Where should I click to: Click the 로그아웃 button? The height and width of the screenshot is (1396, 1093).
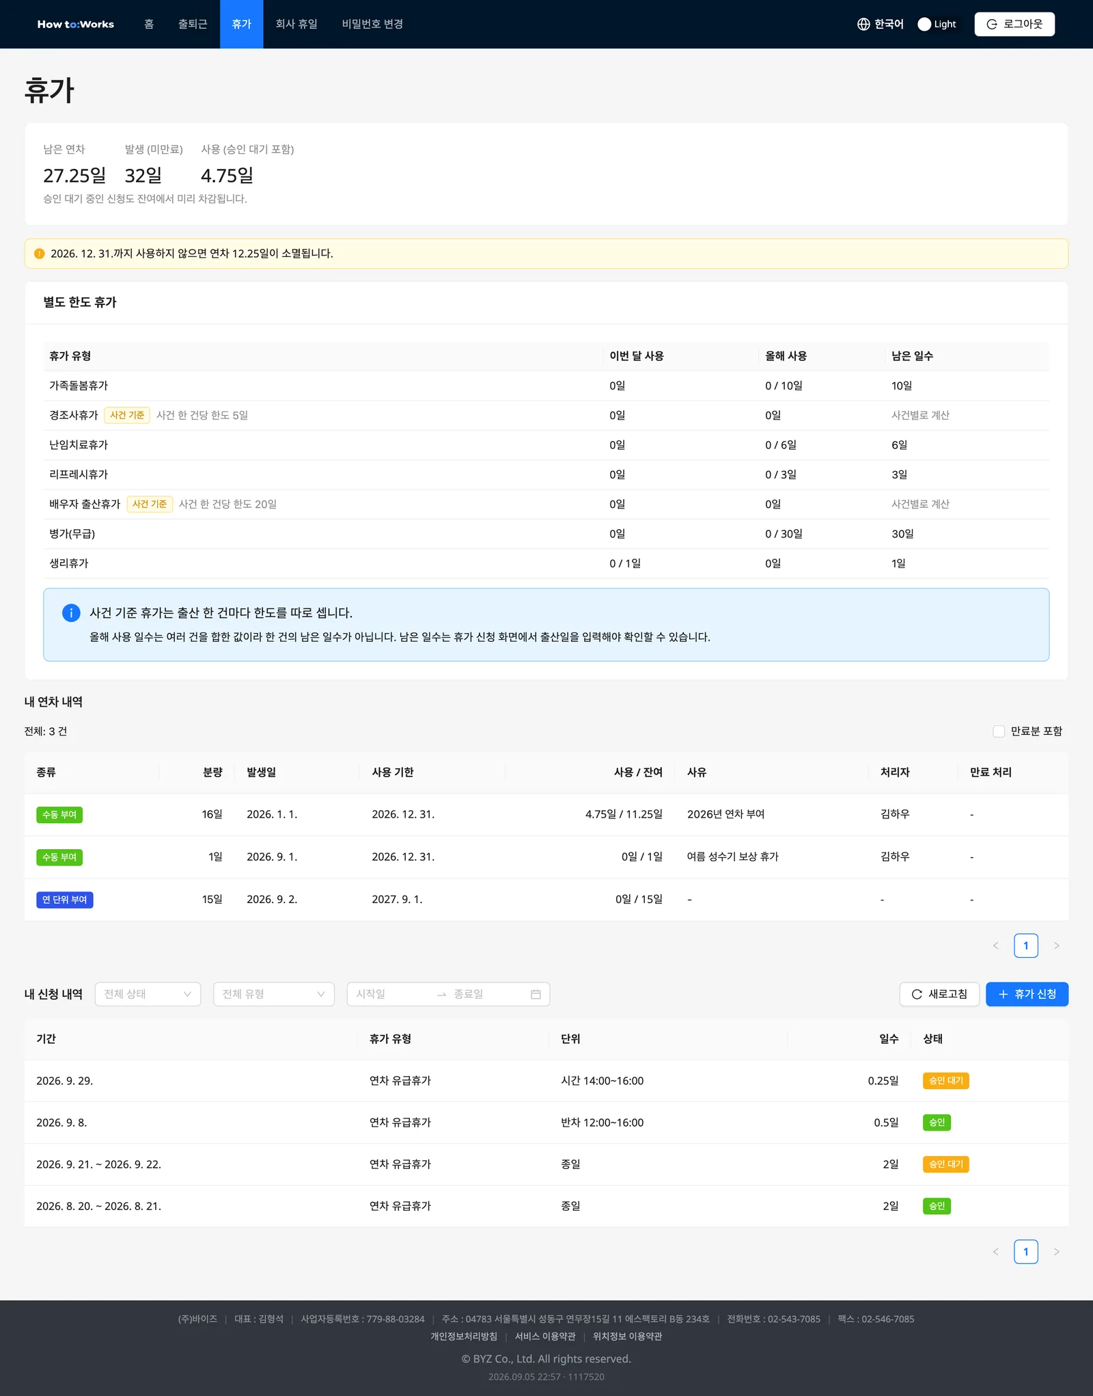pyautogui.click(x=1014, y=24)
